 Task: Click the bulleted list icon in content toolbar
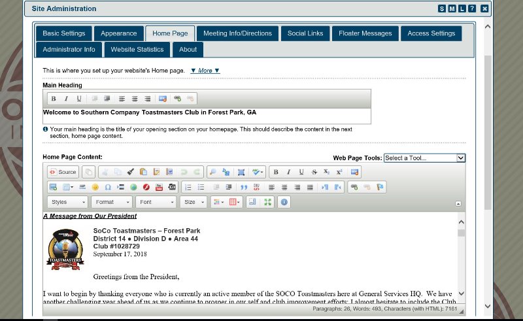pyautogui.click(x=201, y=187)
